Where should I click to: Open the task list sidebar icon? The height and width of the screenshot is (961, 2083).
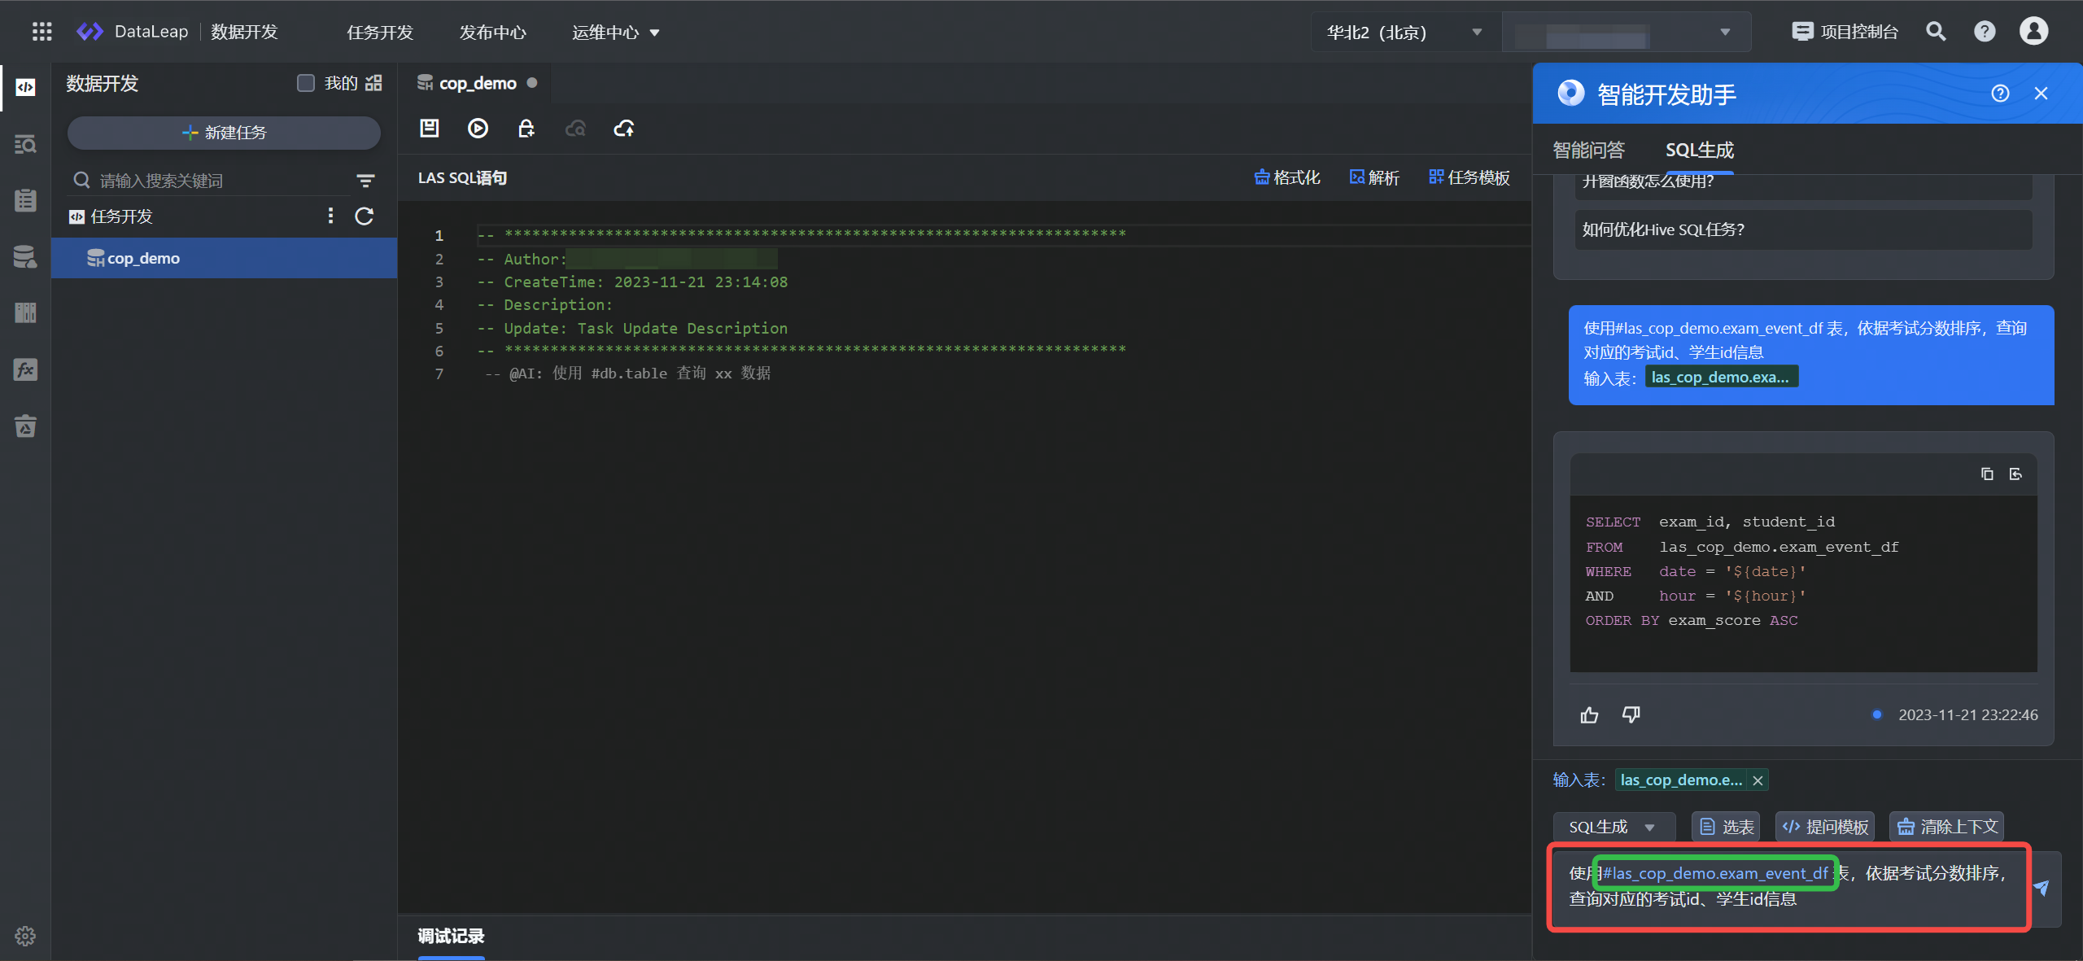click(x=25, y=200)
